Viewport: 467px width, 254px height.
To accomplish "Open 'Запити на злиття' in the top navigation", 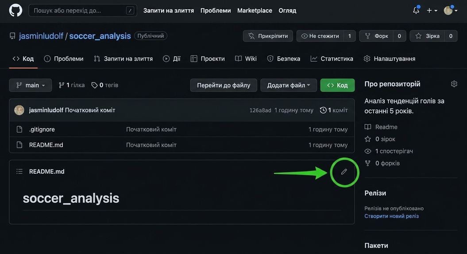I will pos(169,11).
